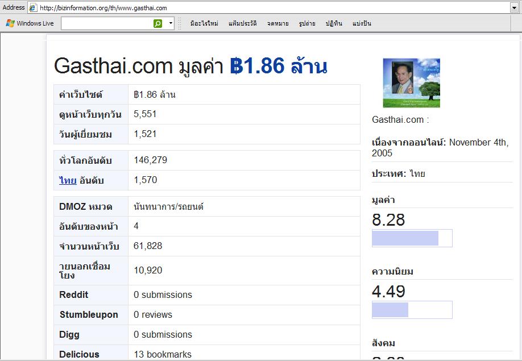The height and width of the screenshot is (361, 522).
Task: Click the ความนิยม 4.49 rating bar
Action: pyautogui.click(x=412, y=310)
